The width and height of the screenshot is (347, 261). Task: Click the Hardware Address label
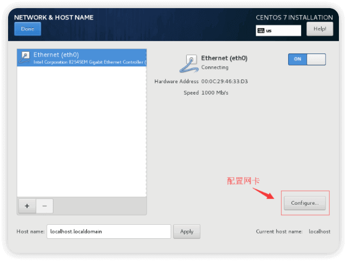click(176, 81)
